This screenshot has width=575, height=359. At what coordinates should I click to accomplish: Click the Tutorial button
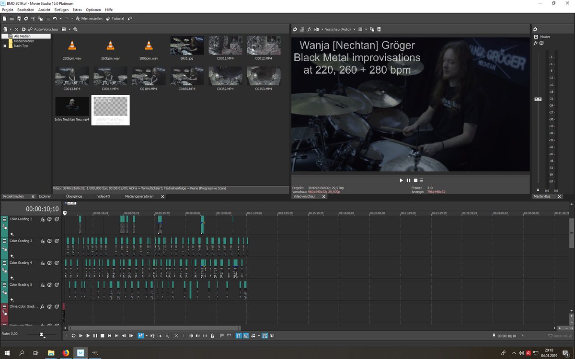click(115, 19)
